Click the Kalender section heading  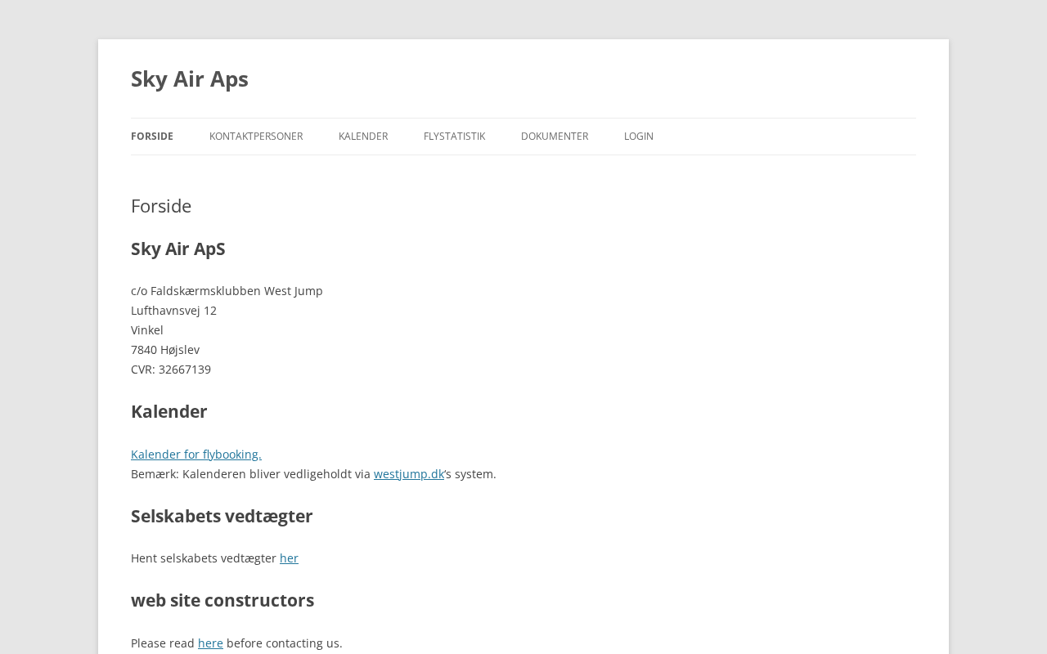(x=169, y=412)
